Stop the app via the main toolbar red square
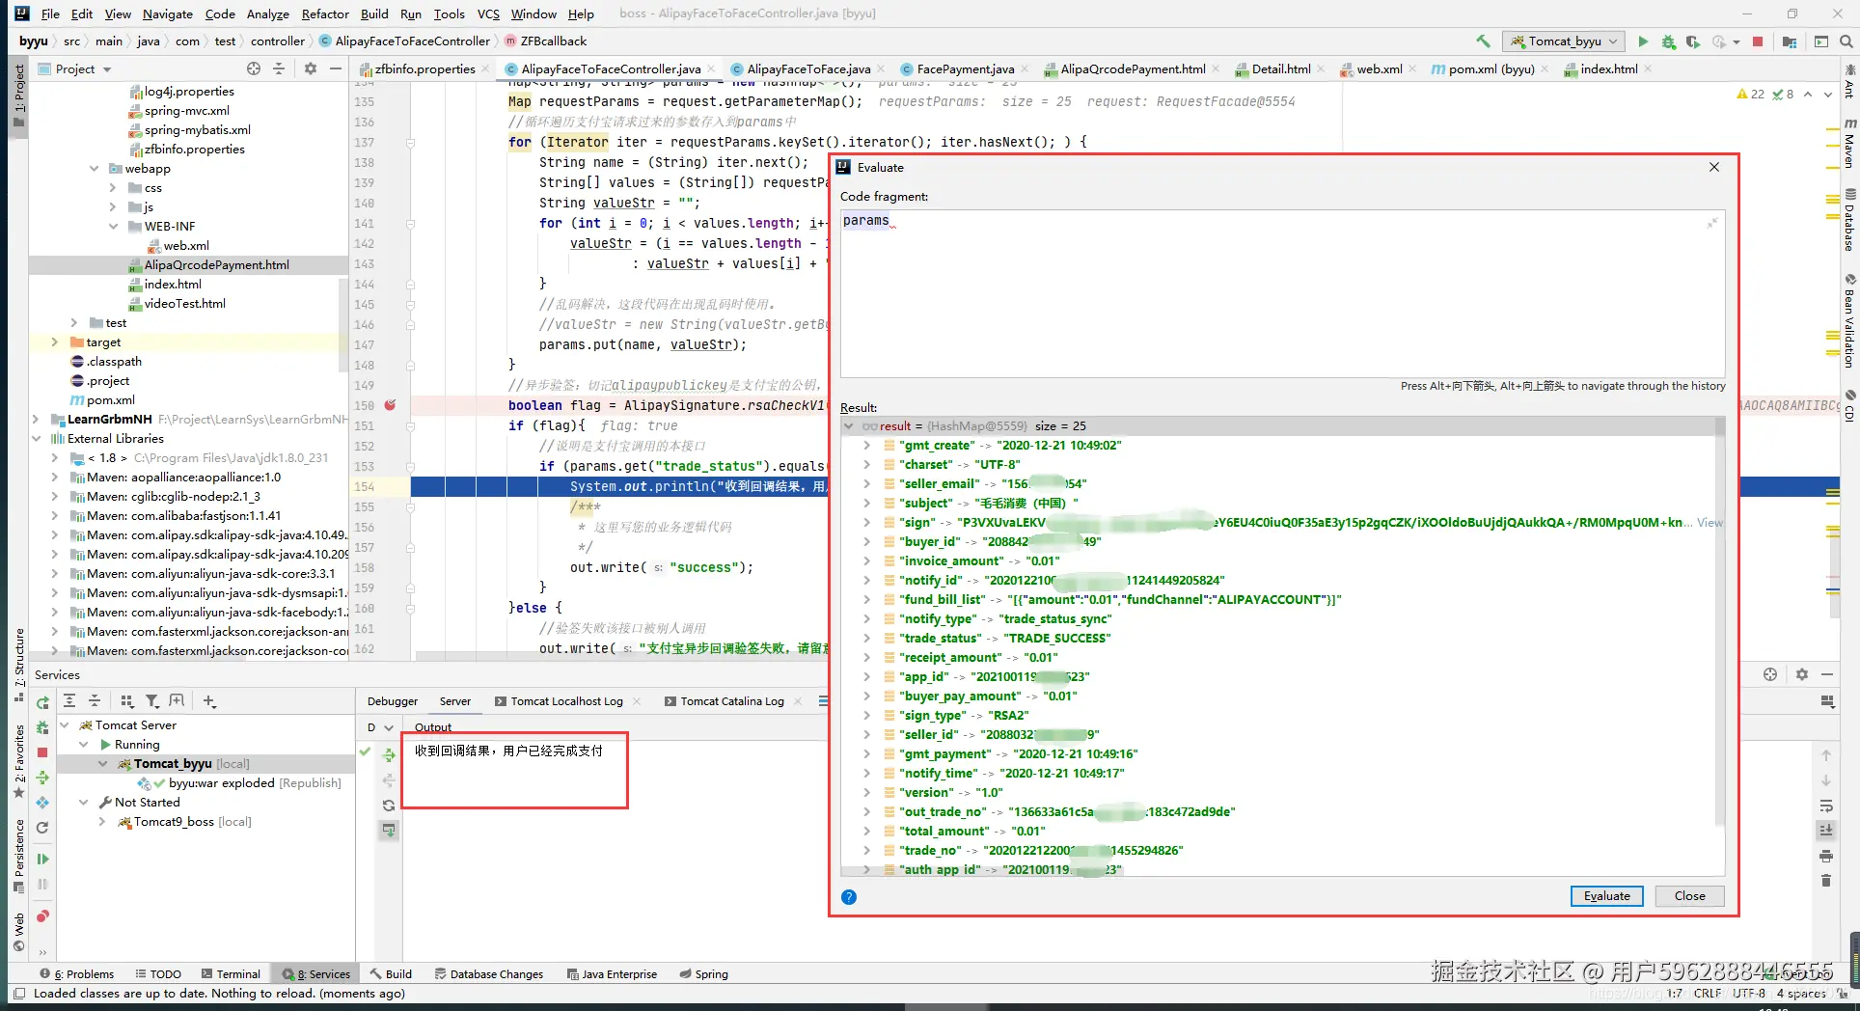 point(1758,41)
